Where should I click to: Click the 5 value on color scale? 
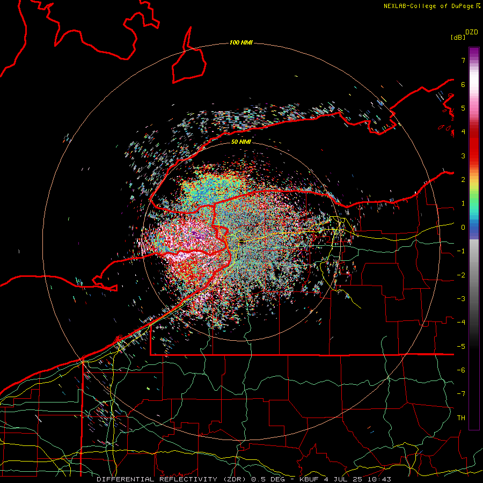(463, 108)
